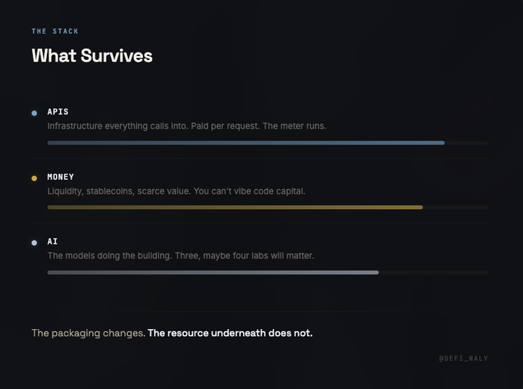Viewport: 523px width, 389px height.
Task: Click the blue APIS progress bar
Action: tap(245, 143)
